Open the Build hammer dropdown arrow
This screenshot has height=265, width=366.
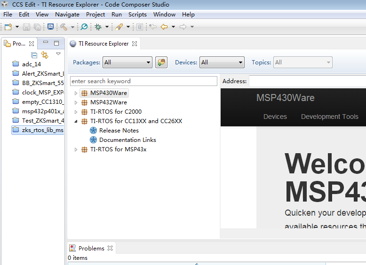pyautogui.click(x=72, y=27)
